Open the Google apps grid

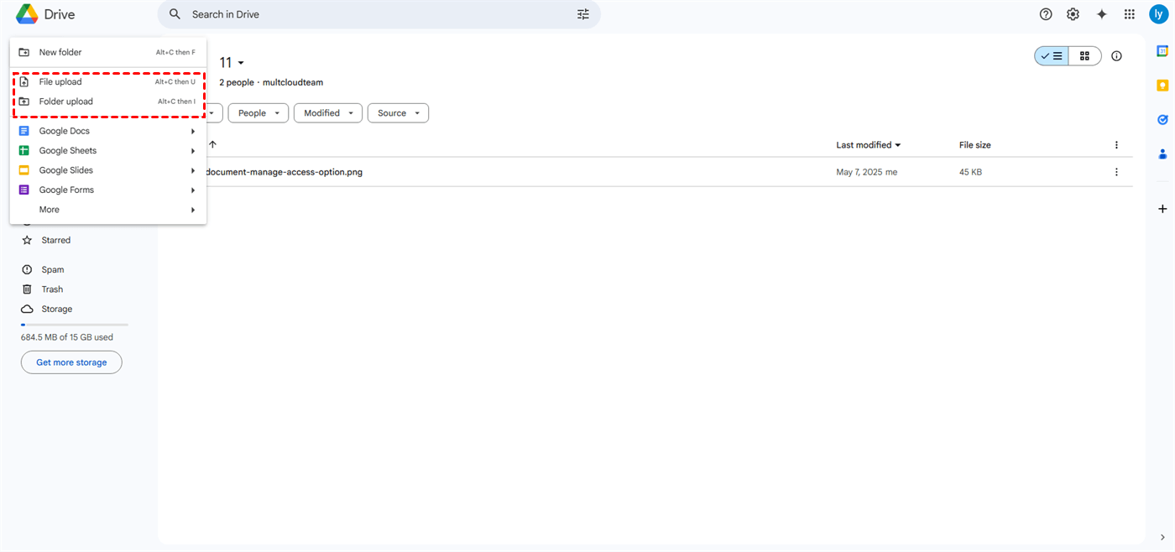point(1130,14)
